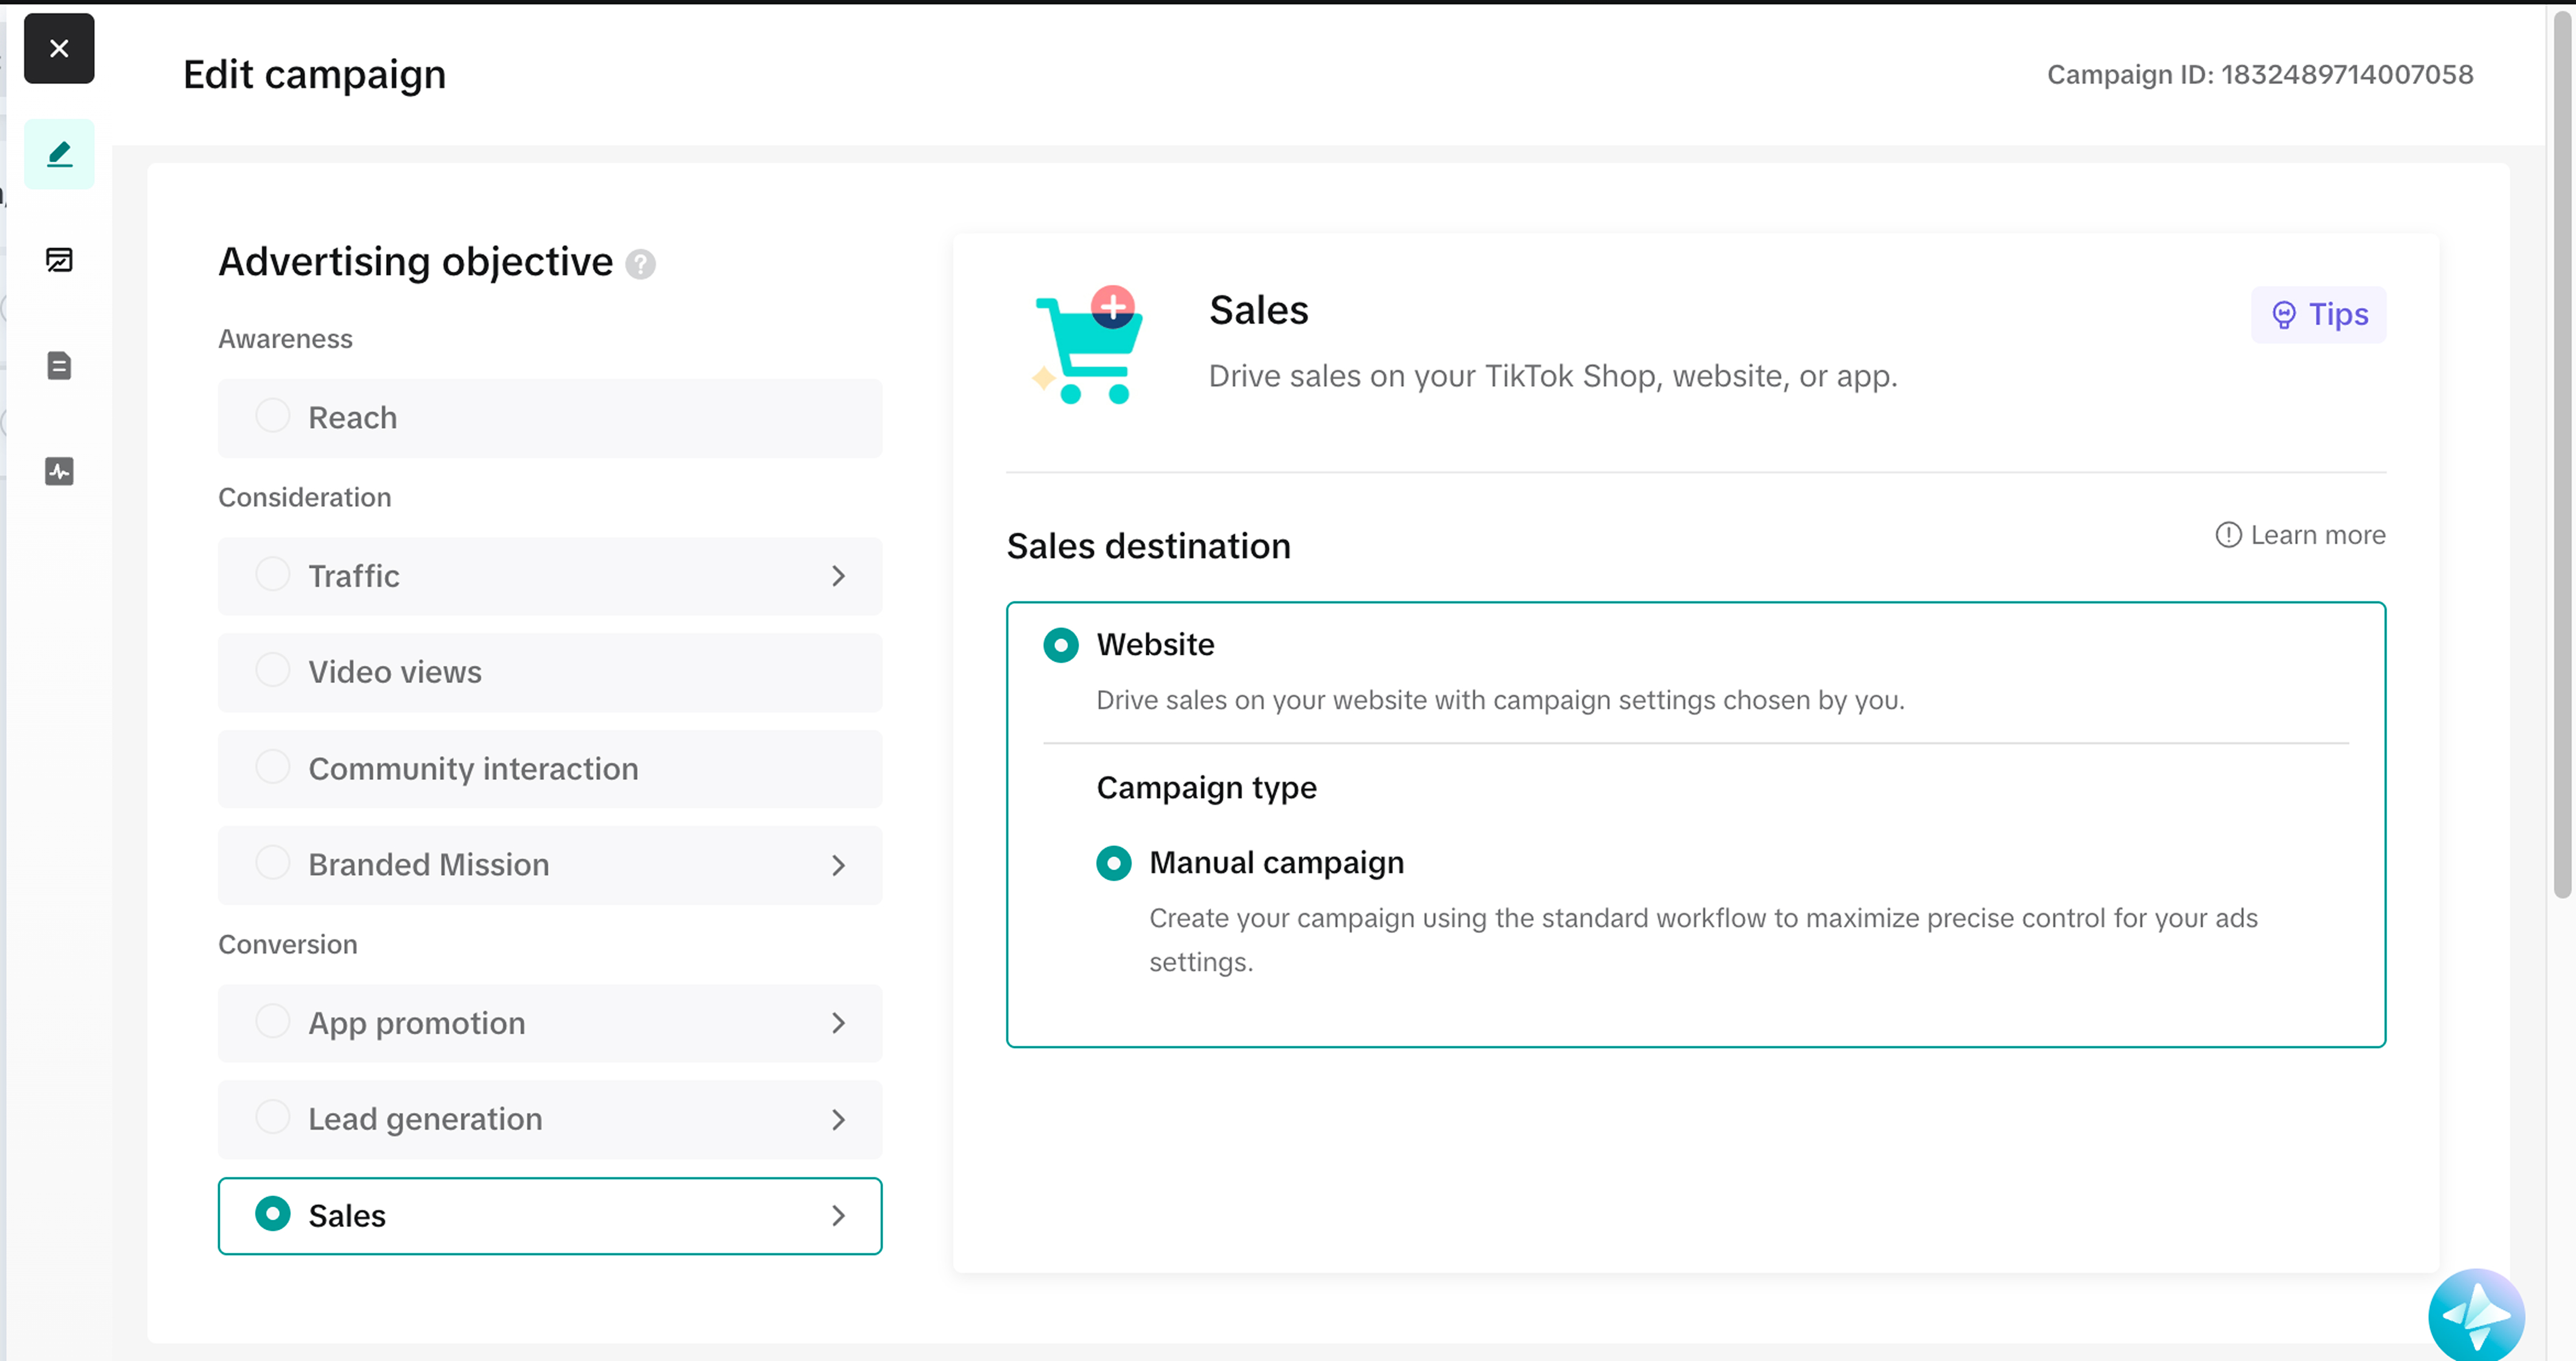Click the Learn more info icon
2576x1361 pixels.
click(x=2228, y=535)
